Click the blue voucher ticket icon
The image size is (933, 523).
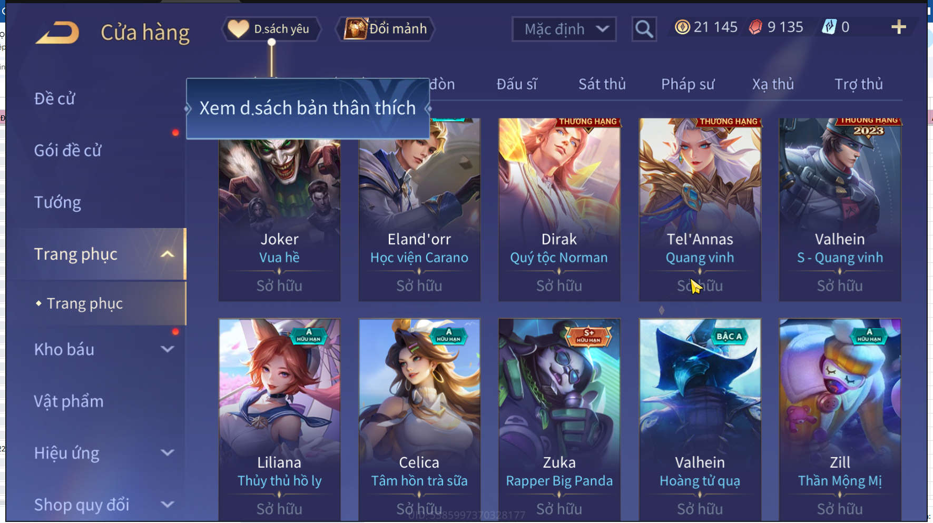point(829,27)
